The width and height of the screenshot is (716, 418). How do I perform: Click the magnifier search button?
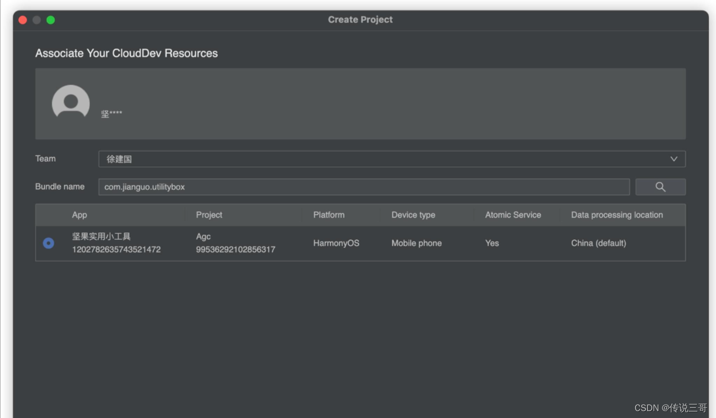tap(660, 187)
